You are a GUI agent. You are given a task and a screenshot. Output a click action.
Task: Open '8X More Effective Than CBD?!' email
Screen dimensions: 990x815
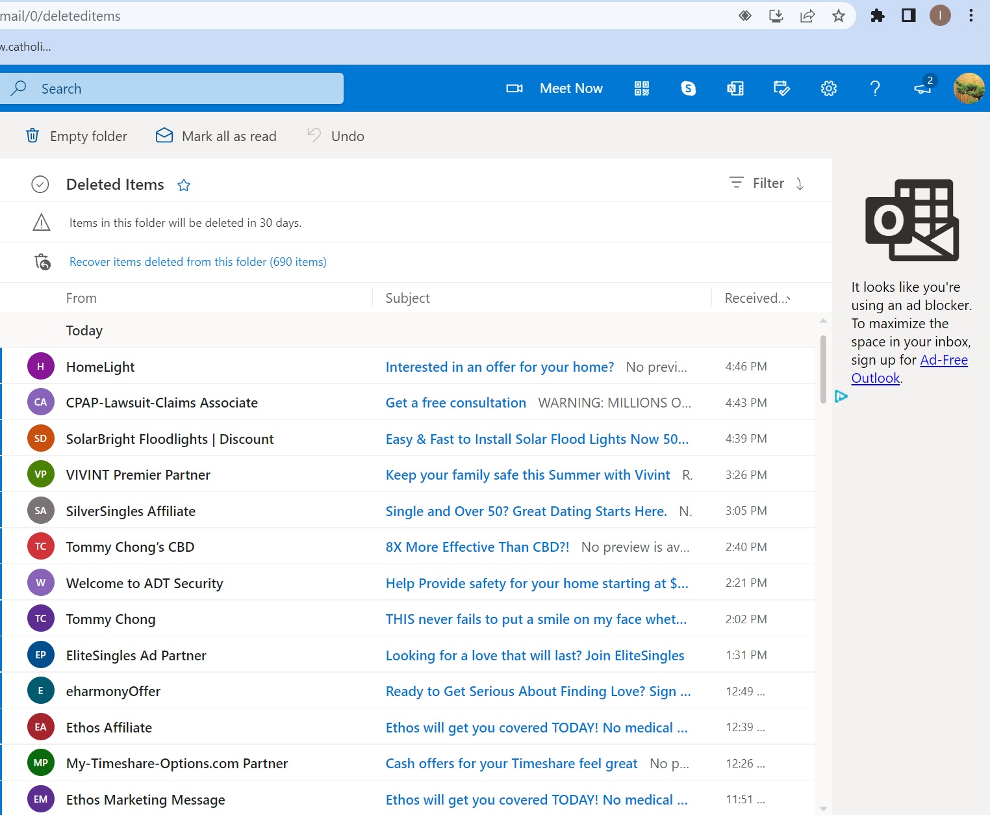(477, 547)
